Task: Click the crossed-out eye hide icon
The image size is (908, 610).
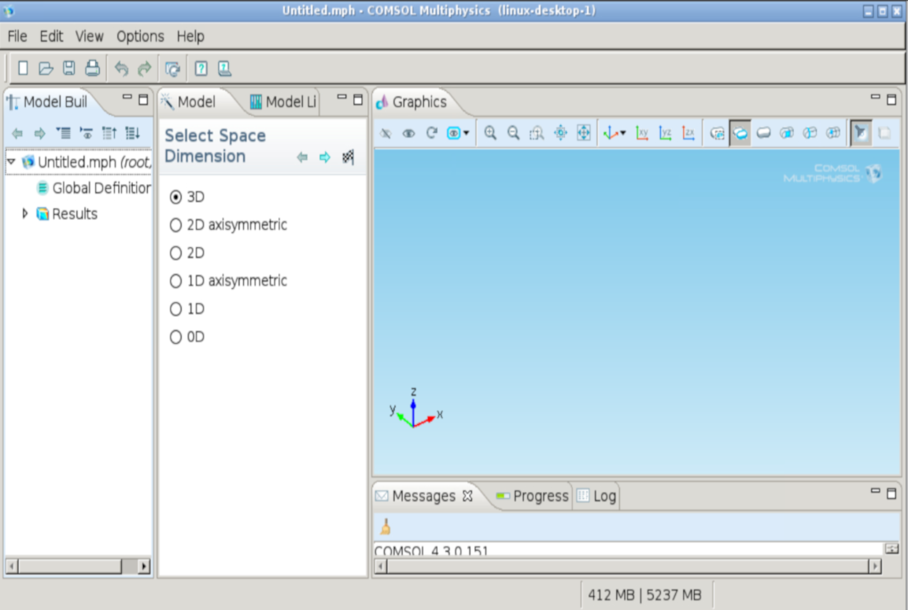Action: pyautogui.click(x=386, y=133)
